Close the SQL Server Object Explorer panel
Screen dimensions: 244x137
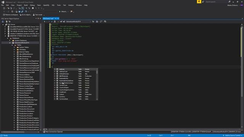click(40, 19)
